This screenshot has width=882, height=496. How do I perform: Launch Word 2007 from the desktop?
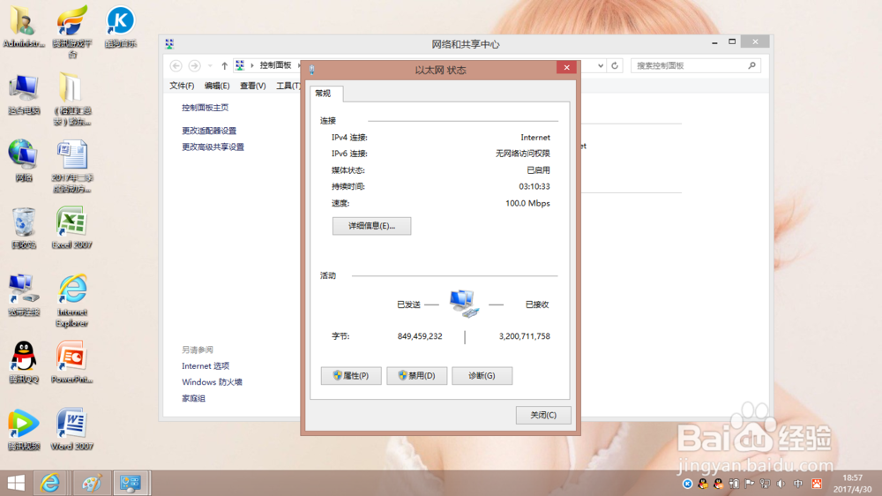point(71,429)
